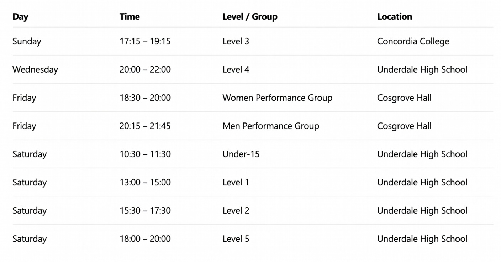Click the Location column header
501x262 pixels.
[x=395, y=17]
